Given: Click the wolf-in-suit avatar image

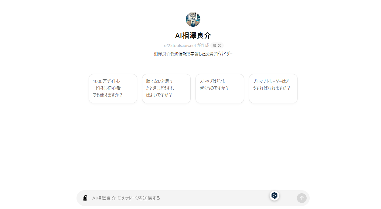Looking at the screenshot, I should click(193, 19).
